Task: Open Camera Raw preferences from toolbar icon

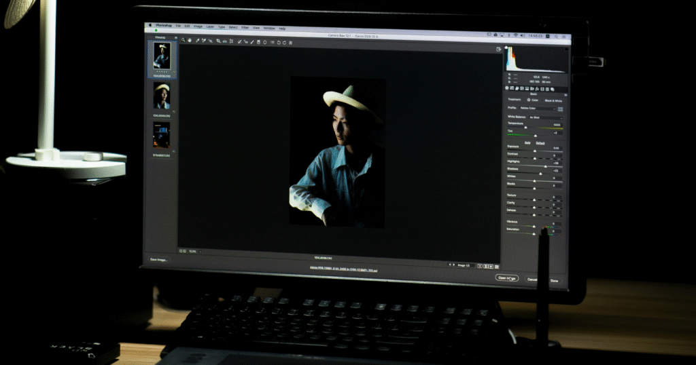Action: [x=273, y=43]
